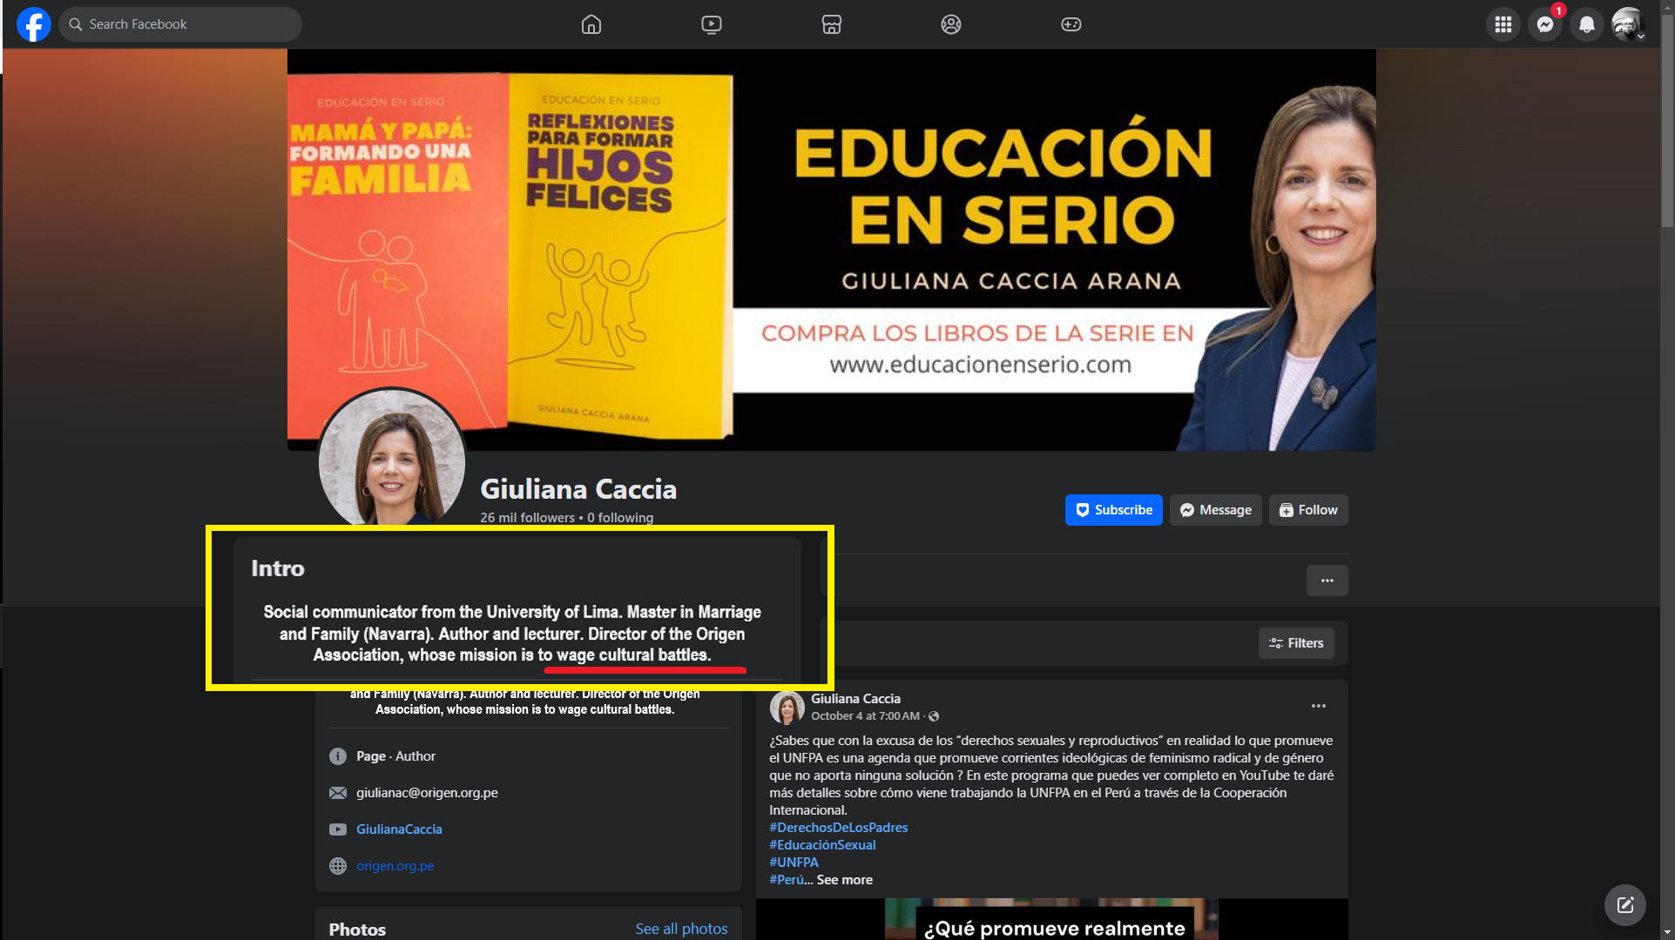Expand the post with See more
This screenshot has width=1675, height=940.
point(845,880)
